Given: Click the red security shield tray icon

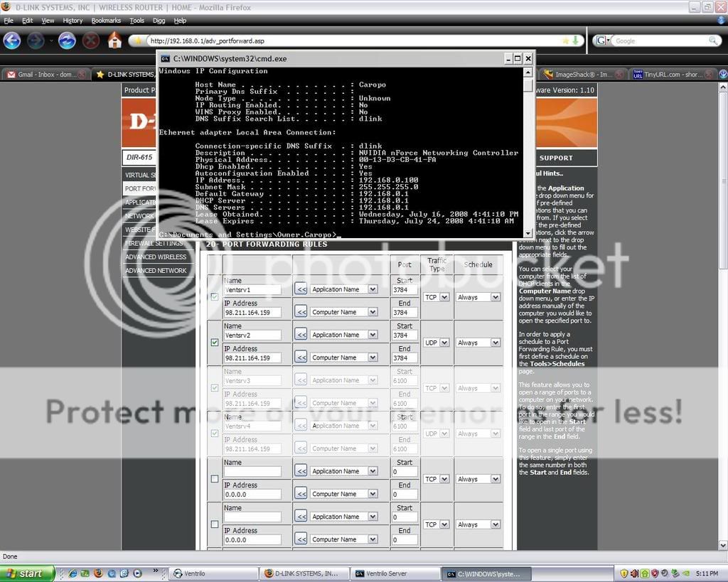Looking at the screenshot, I should (x=655, y=573).
